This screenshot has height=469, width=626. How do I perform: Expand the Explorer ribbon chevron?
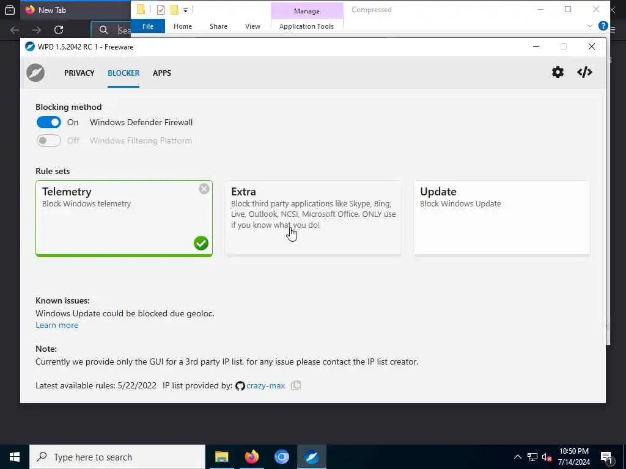590,26
